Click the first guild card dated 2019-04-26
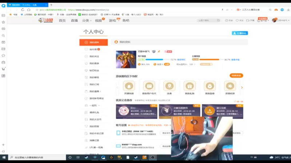291x163 pixels. 137,112
